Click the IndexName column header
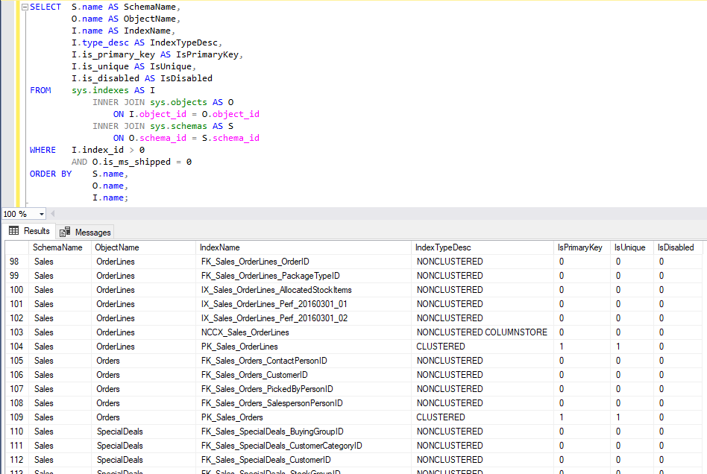707x474 pixels. [220, 247]
